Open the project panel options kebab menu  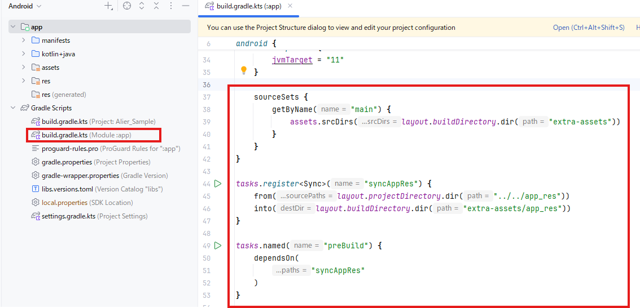point(170,6)
